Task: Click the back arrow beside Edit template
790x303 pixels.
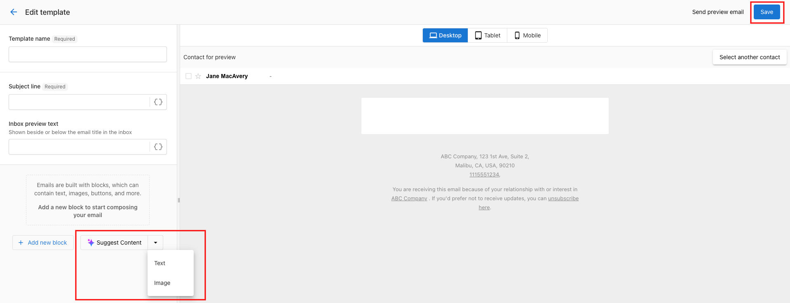Action: [14, 12]
